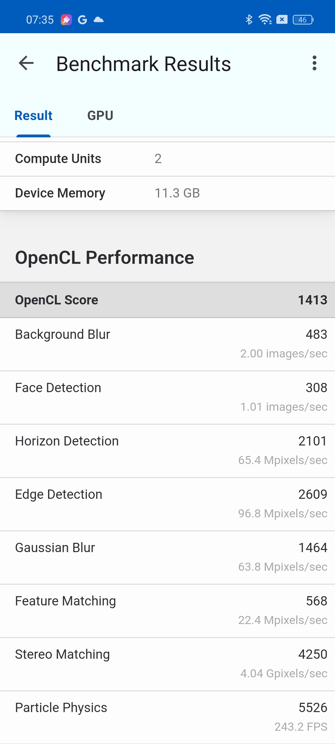Screen dimensions: 335x744
Task: Tap the Face Detection result row
Action: pos(167,398)
